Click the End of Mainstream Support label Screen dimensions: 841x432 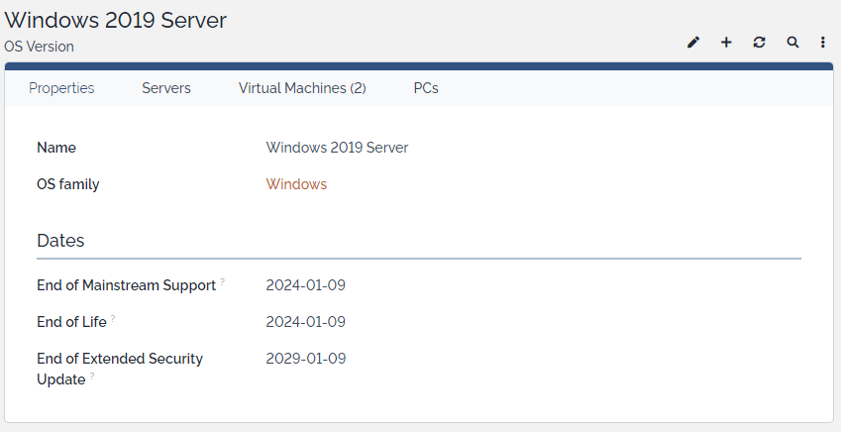[x=126, y=285]
